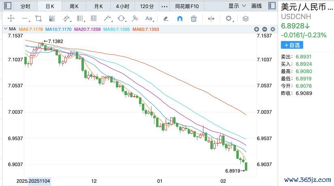This screenshot has width=334, height=186.
Task: Click the 12 month label on time axis
Action: pyautogui.click(x=94, y=181)
